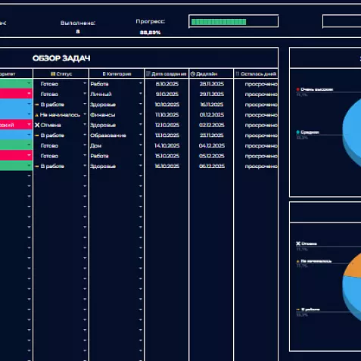The height and width of the screenshot is (361, 361).
Task: Click the Прогресс label
Action: [x=151, y=21]
